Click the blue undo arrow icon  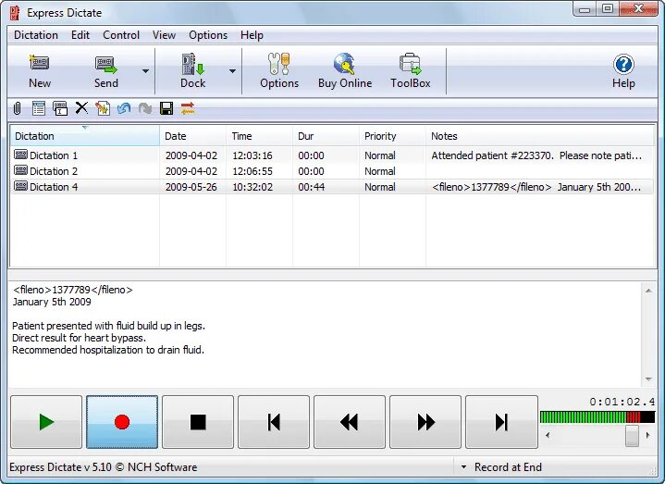124,108
